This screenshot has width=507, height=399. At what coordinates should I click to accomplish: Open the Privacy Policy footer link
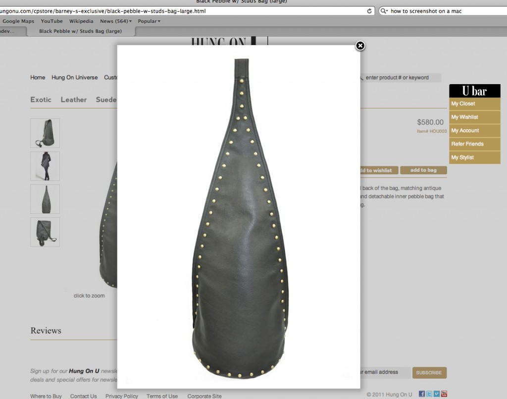(x=121, y=396)
